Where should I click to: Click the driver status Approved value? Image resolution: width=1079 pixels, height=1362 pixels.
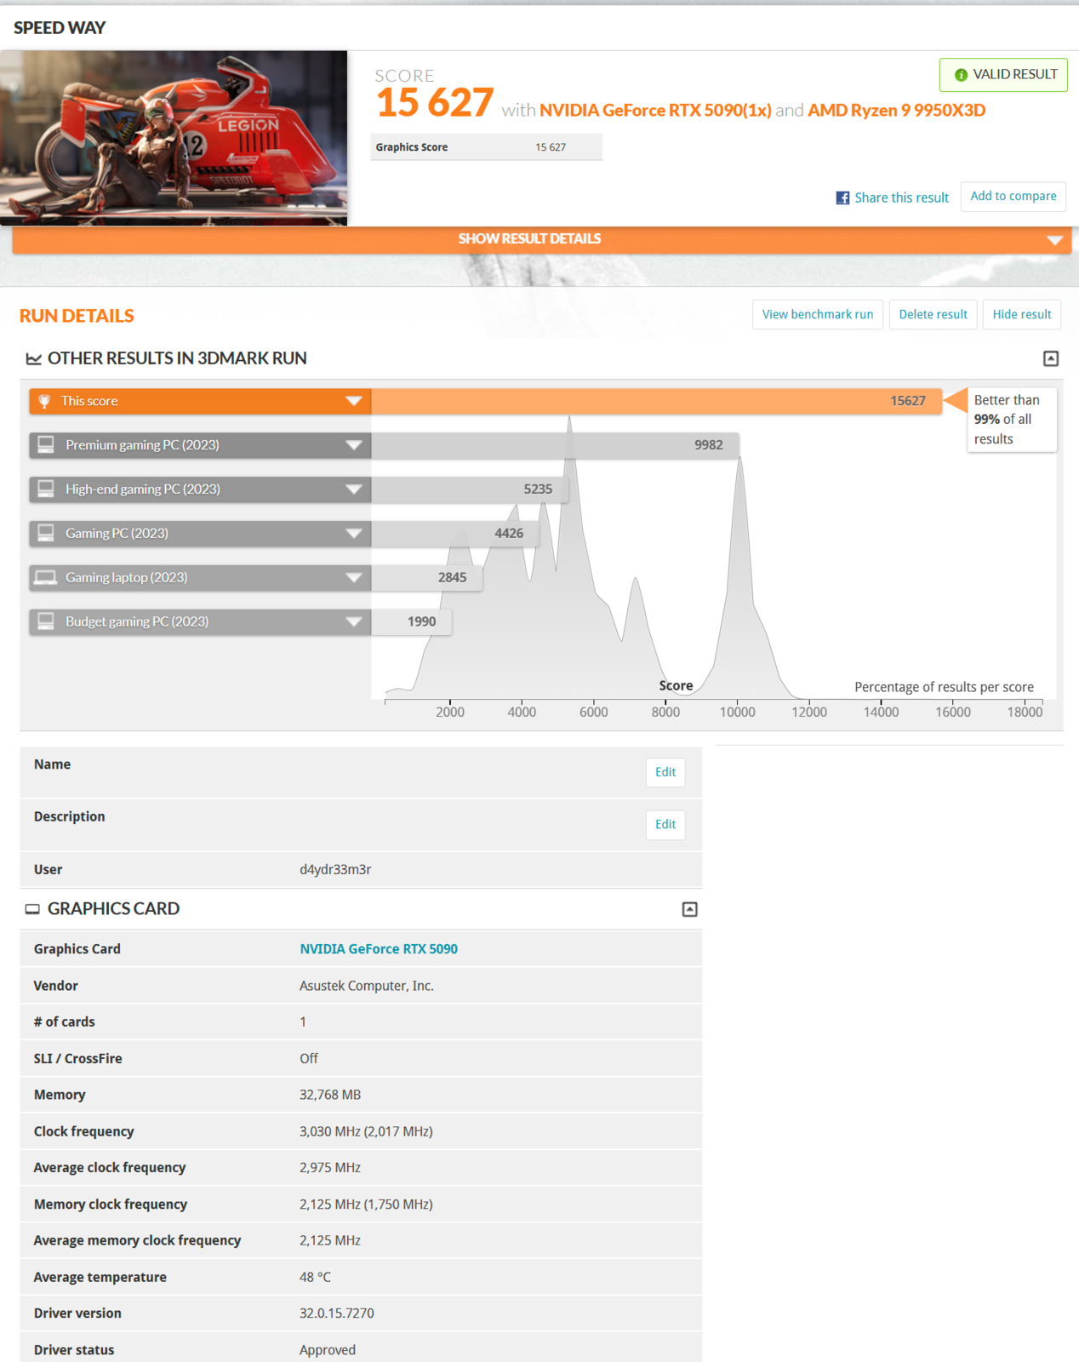(x=328, y=1349)
